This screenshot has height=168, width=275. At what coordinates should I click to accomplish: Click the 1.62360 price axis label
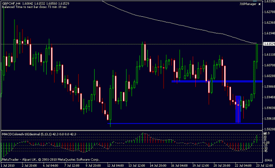point(269,22)
